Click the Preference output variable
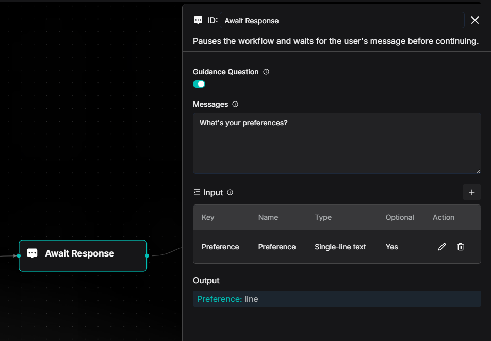The width and height of the screenshot is (491, 341). pos(220,299)
